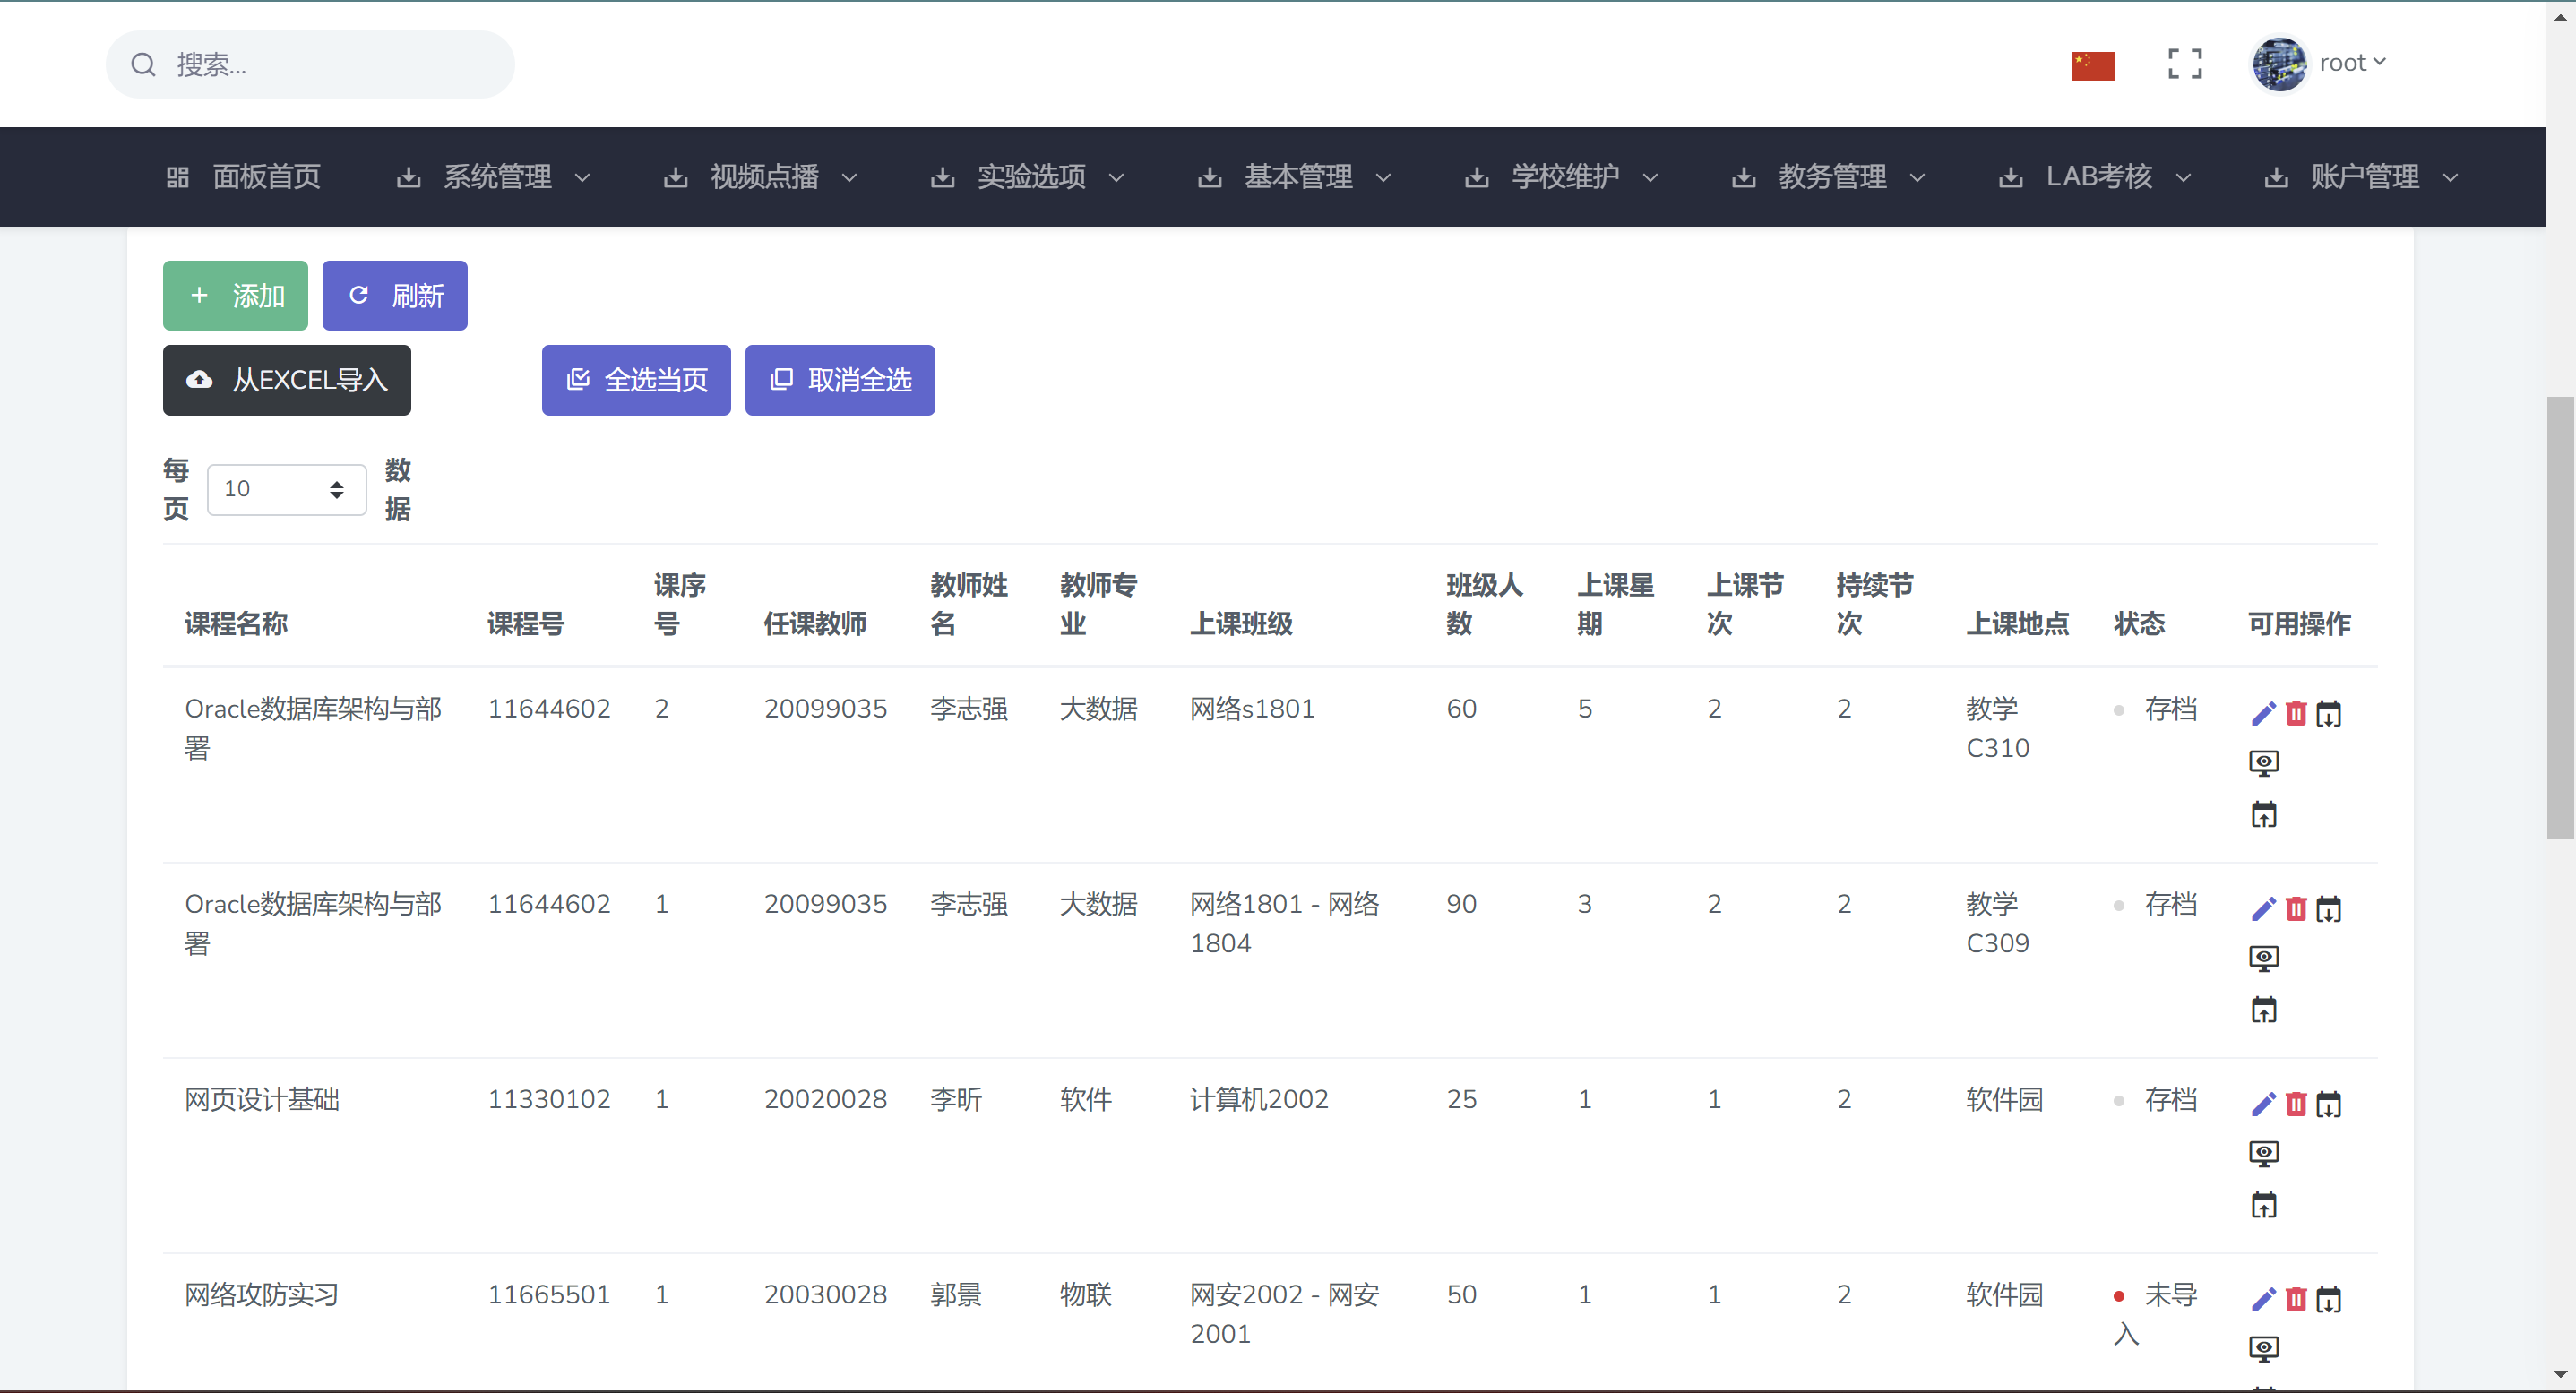Click location 教学C310
This screenshot has height=1393, width=2576.
click(1998, 728)
